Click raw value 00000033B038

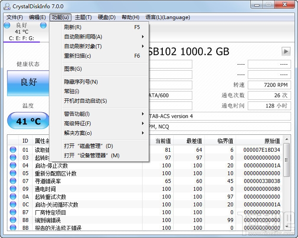262,181
